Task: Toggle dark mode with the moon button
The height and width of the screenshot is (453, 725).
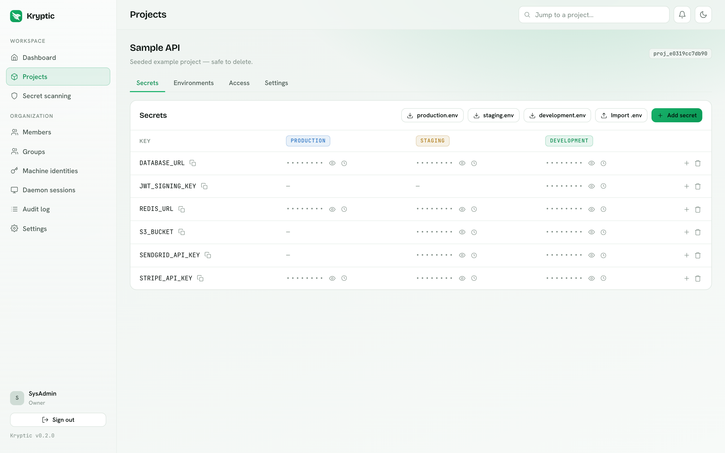Action: (x=703, y=15)
